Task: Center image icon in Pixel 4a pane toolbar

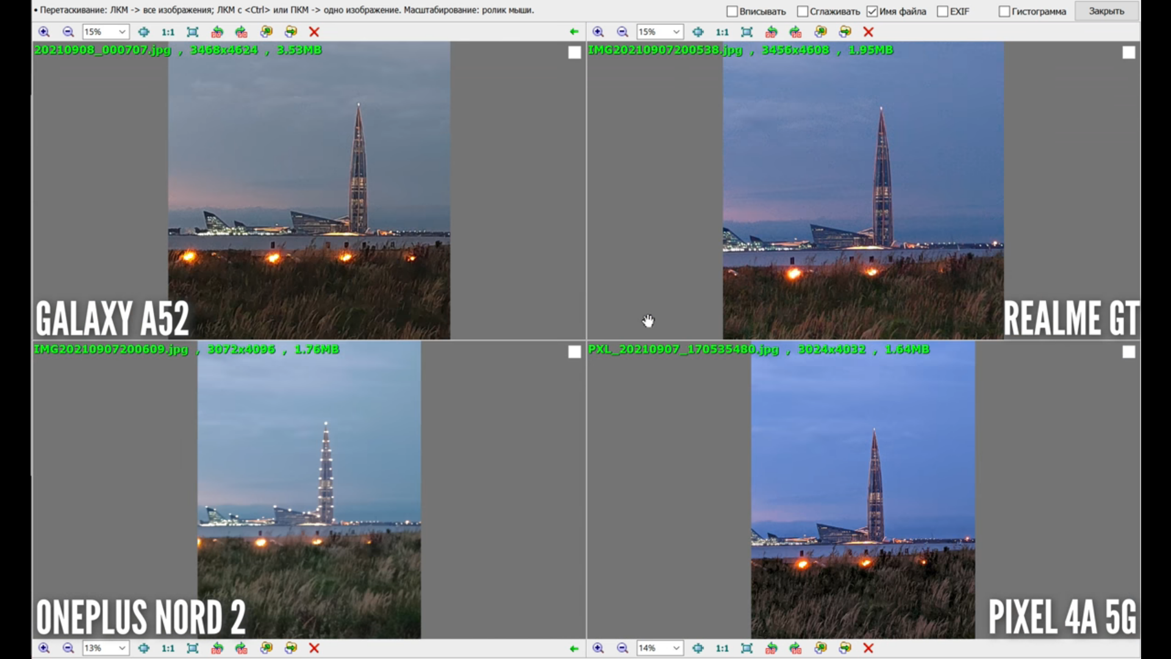Action: tap(698, 648)
